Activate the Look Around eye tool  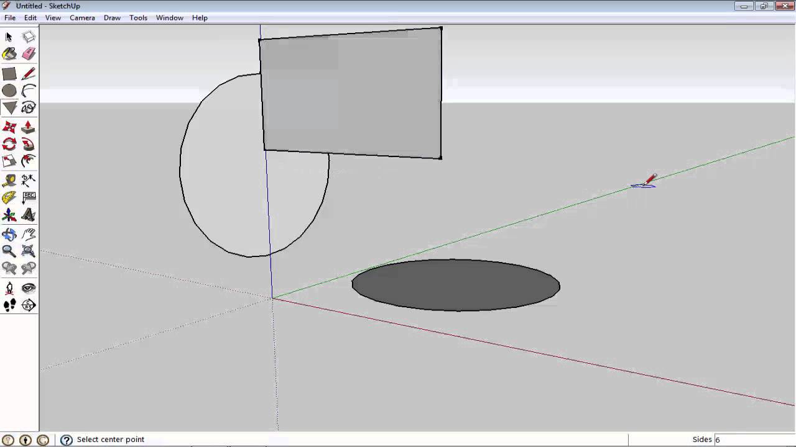(29, 288)
